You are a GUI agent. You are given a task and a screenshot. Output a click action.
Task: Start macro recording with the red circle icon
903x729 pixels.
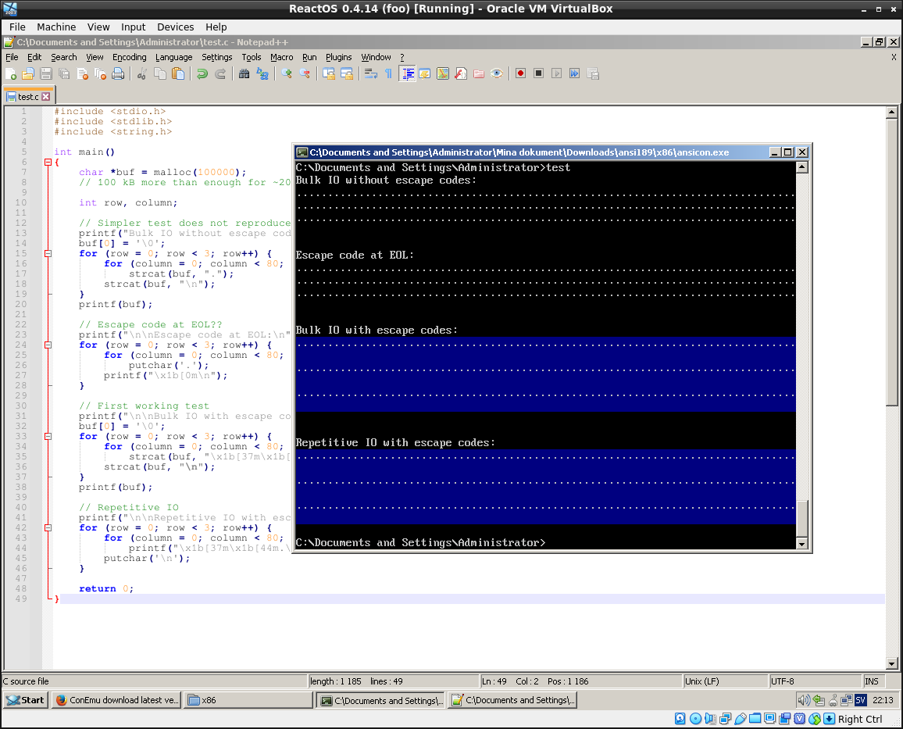(x=520, y=73)
